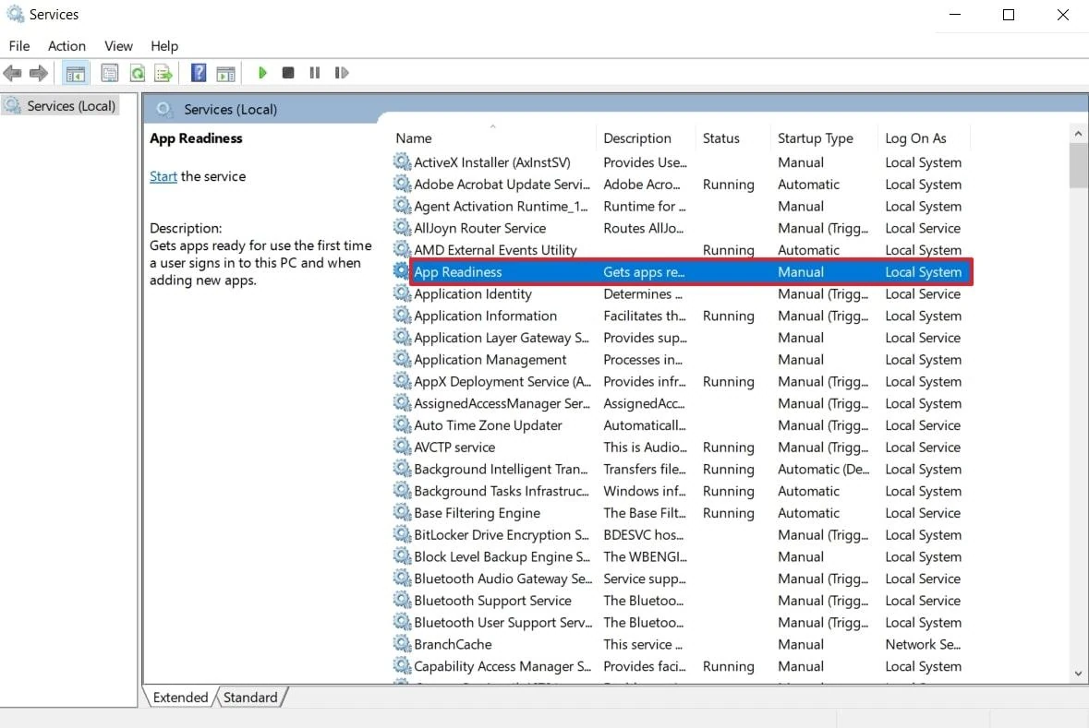Screen dimensions: 1089x728
Task: Click the Properties toolbar icon
Action: pos(110,73)
